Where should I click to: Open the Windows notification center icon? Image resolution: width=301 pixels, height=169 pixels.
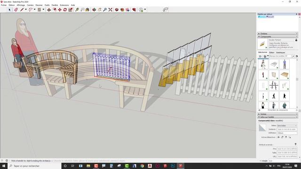tap(296, 166)
